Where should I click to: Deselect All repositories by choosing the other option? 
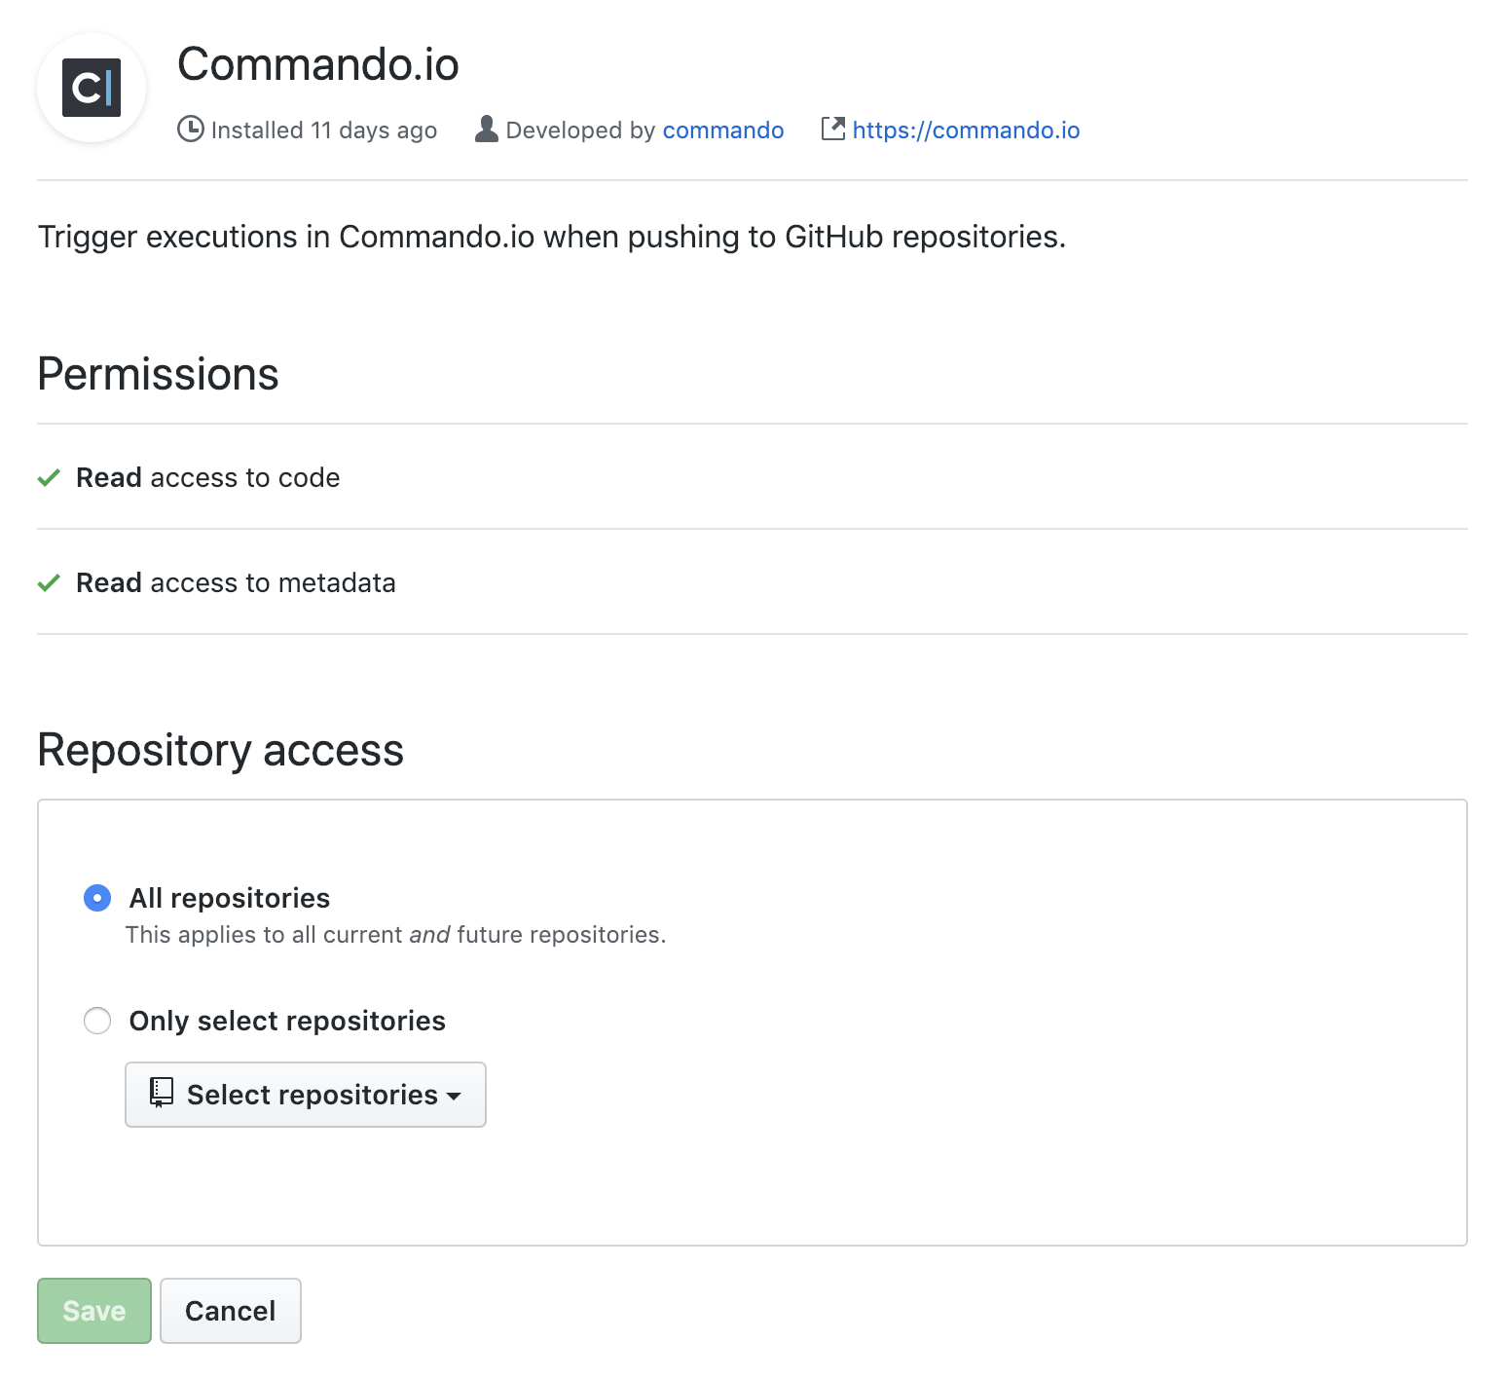(97, 1021)
